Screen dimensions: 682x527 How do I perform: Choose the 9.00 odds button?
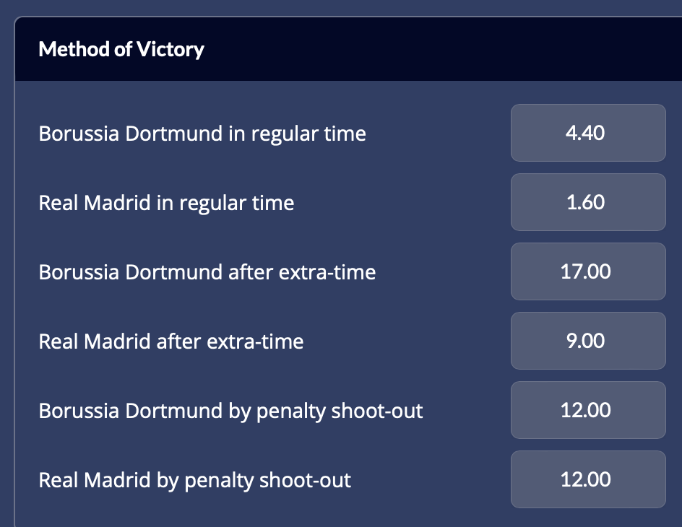587,341
